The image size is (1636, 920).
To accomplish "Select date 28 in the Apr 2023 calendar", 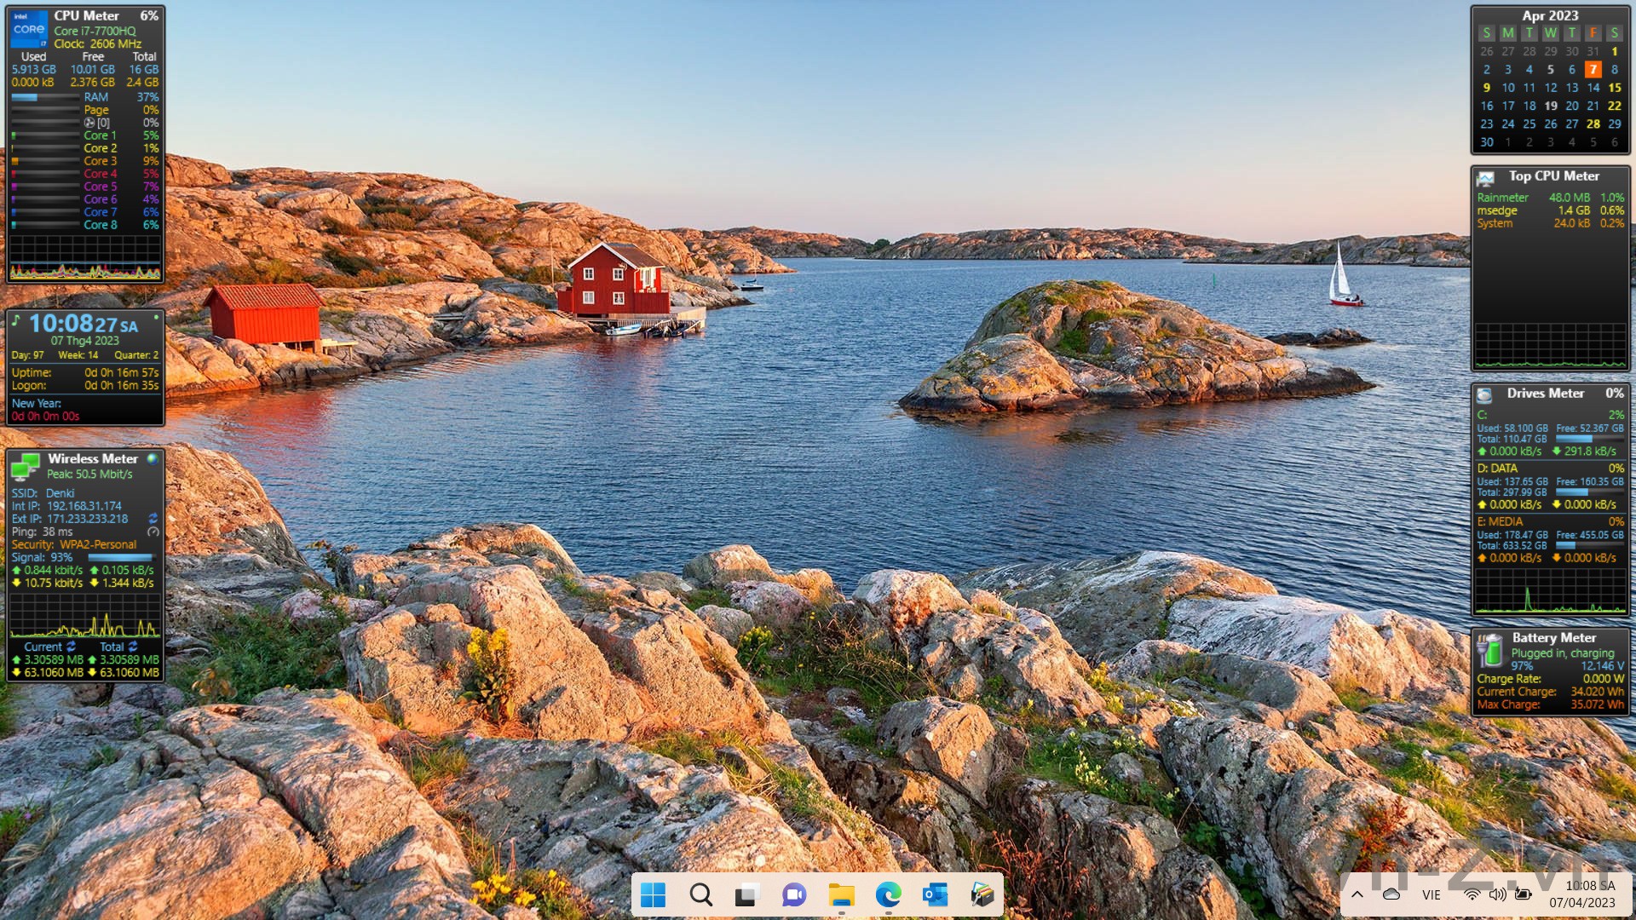I will tap(1593, 124).
